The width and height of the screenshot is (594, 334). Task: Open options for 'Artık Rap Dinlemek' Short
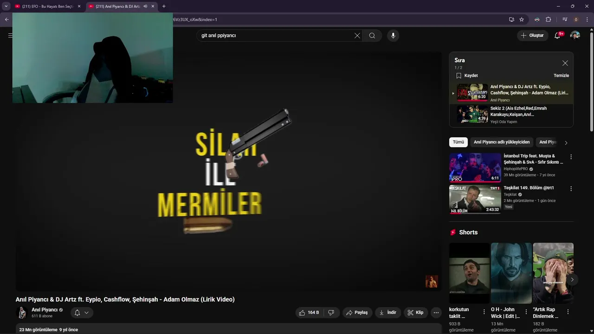click(x=568, y=312)
